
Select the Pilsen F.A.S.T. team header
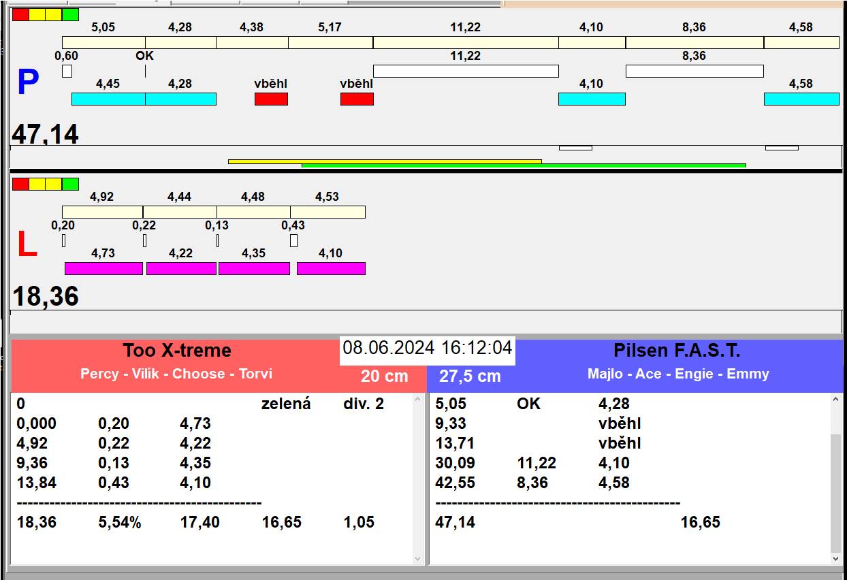(676, 351)
